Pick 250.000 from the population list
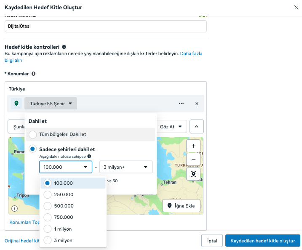The width and height of the screenshot is (302, 250). [x=48, y=194]
